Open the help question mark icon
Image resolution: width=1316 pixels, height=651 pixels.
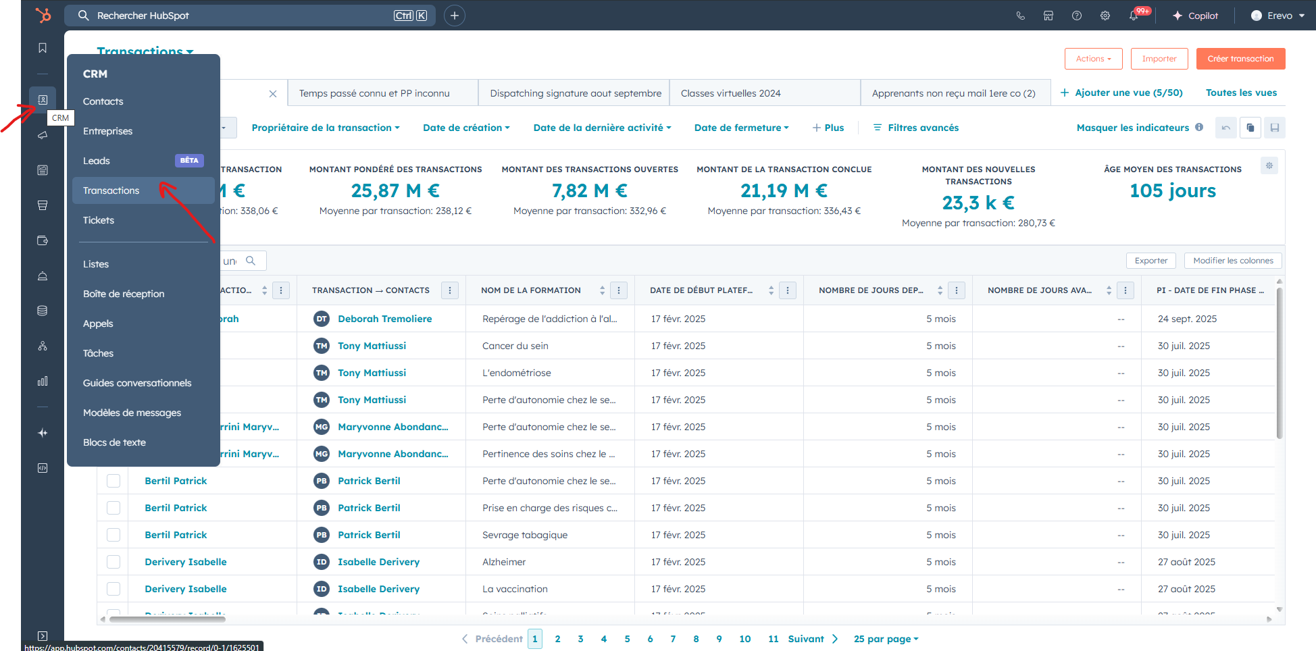coord(1077,16)
